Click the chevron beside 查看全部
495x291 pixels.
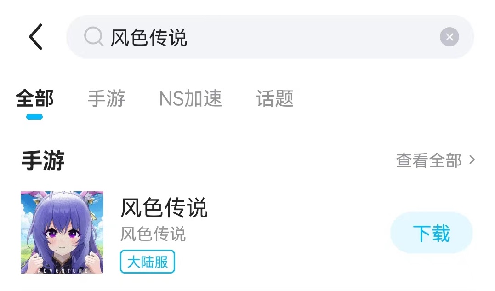click(x=472, y=160)
